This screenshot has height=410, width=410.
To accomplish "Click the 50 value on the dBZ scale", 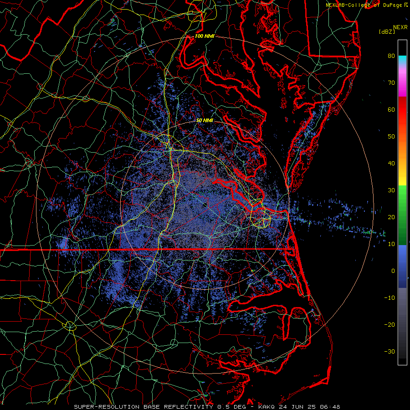I will click(391, 137).
